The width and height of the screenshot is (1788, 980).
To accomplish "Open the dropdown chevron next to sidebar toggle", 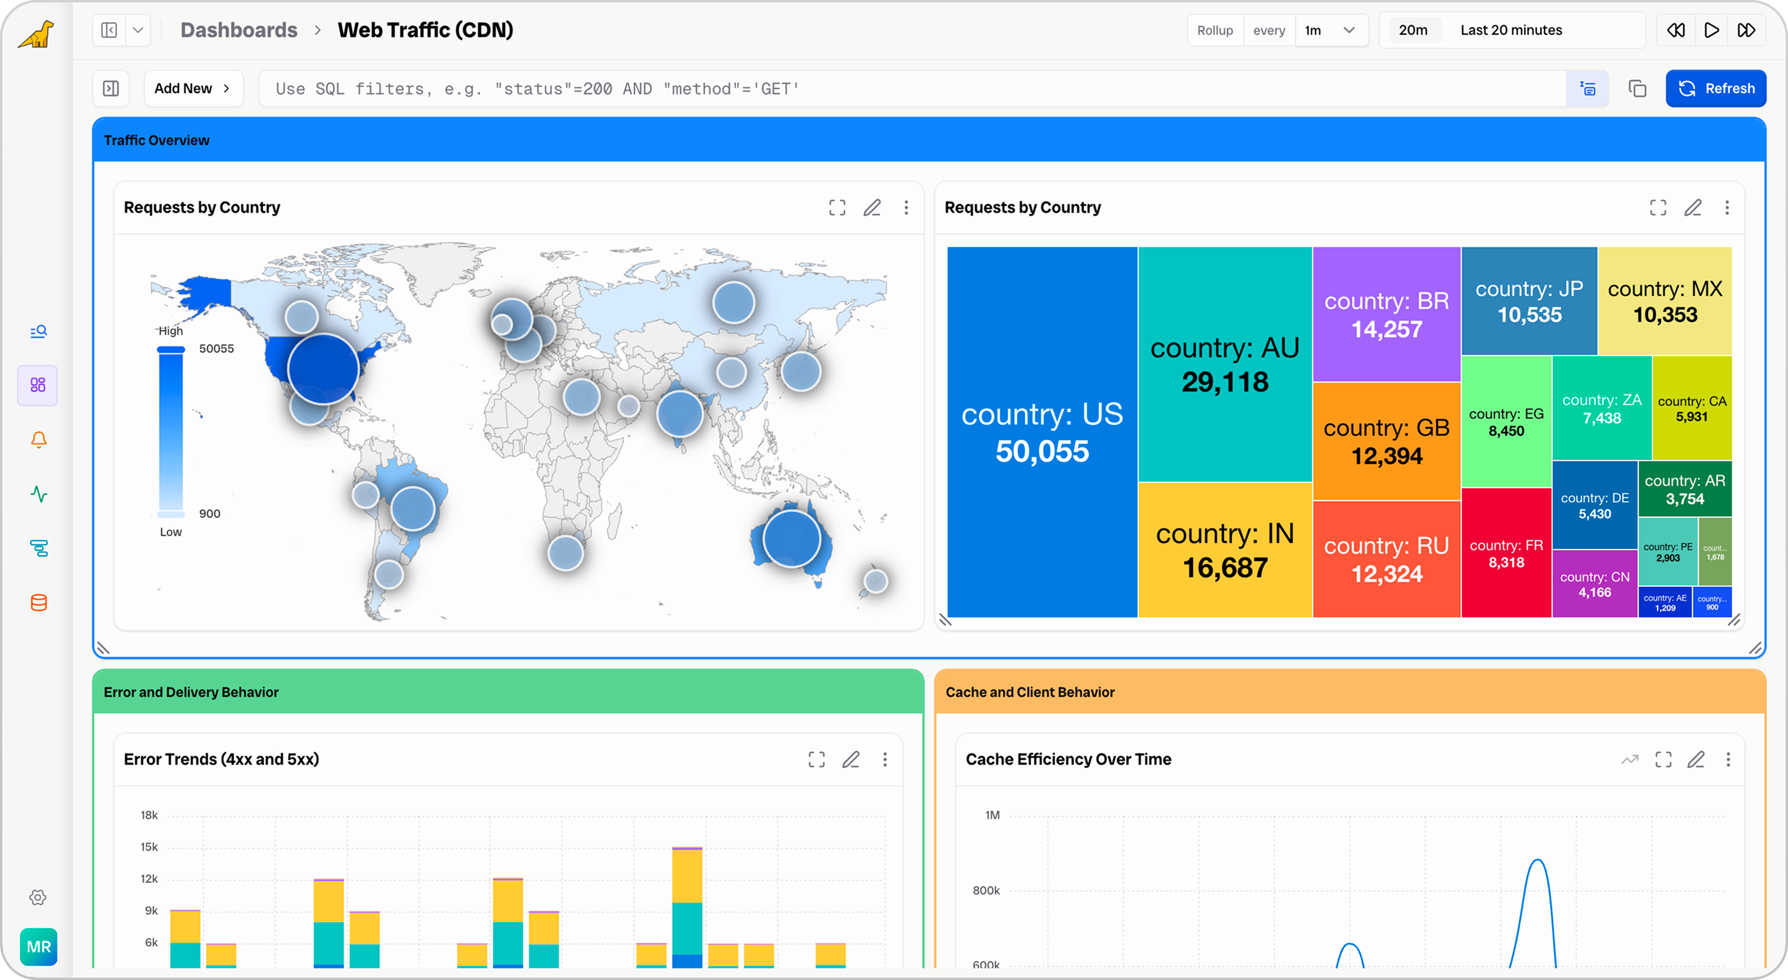I will [x=138, y=30].
